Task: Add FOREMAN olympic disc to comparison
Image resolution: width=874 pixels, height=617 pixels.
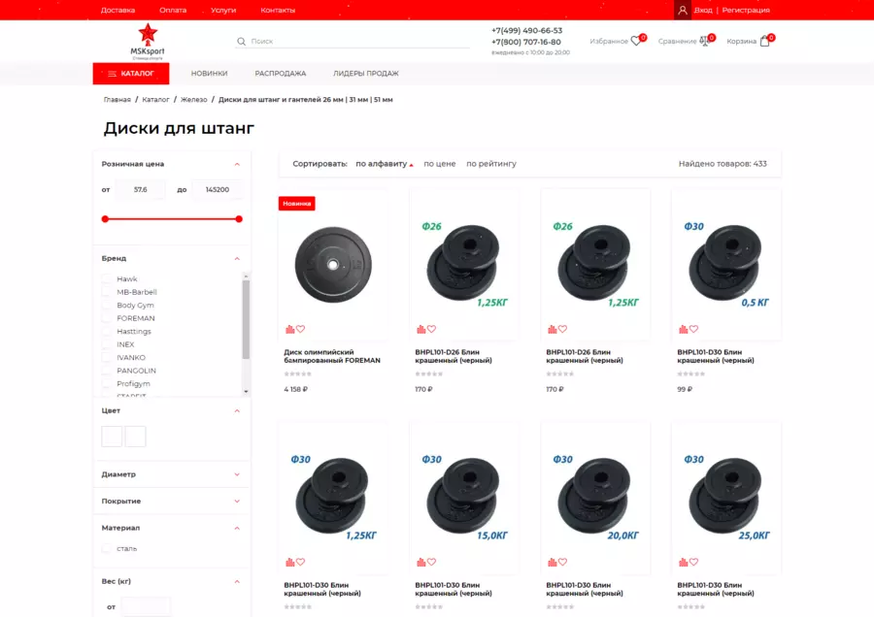Action: [289, 329]
